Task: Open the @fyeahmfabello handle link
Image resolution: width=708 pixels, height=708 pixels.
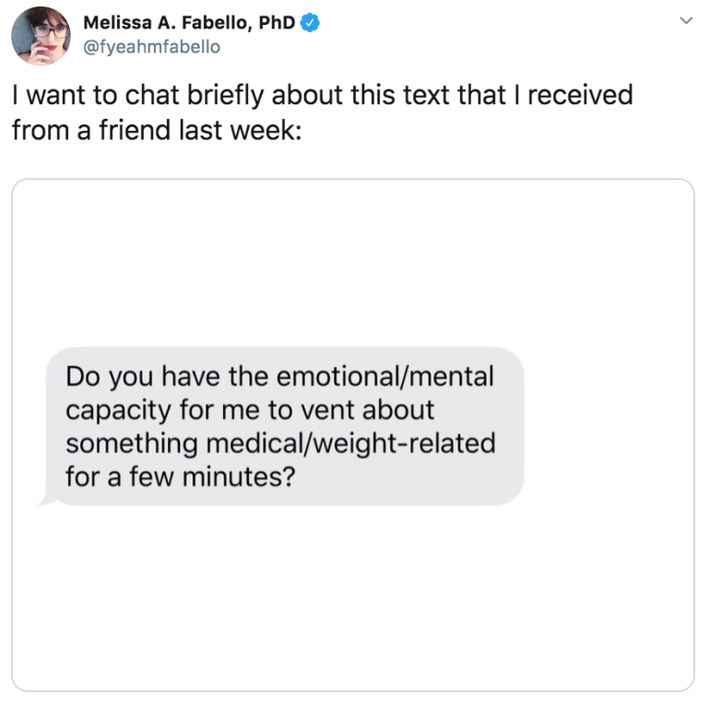Action: [x=152, y=47]
